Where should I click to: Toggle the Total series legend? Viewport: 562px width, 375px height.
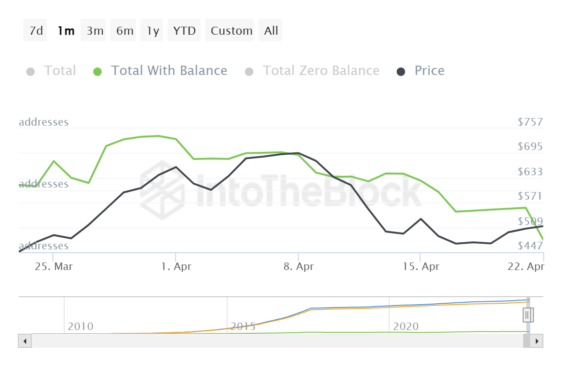click(59, 71)
